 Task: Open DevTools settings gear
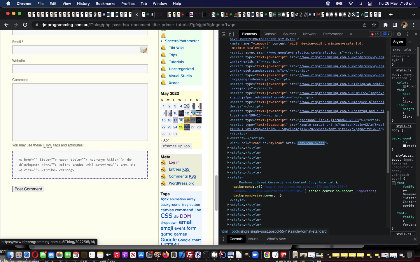[x=399, y=34]
